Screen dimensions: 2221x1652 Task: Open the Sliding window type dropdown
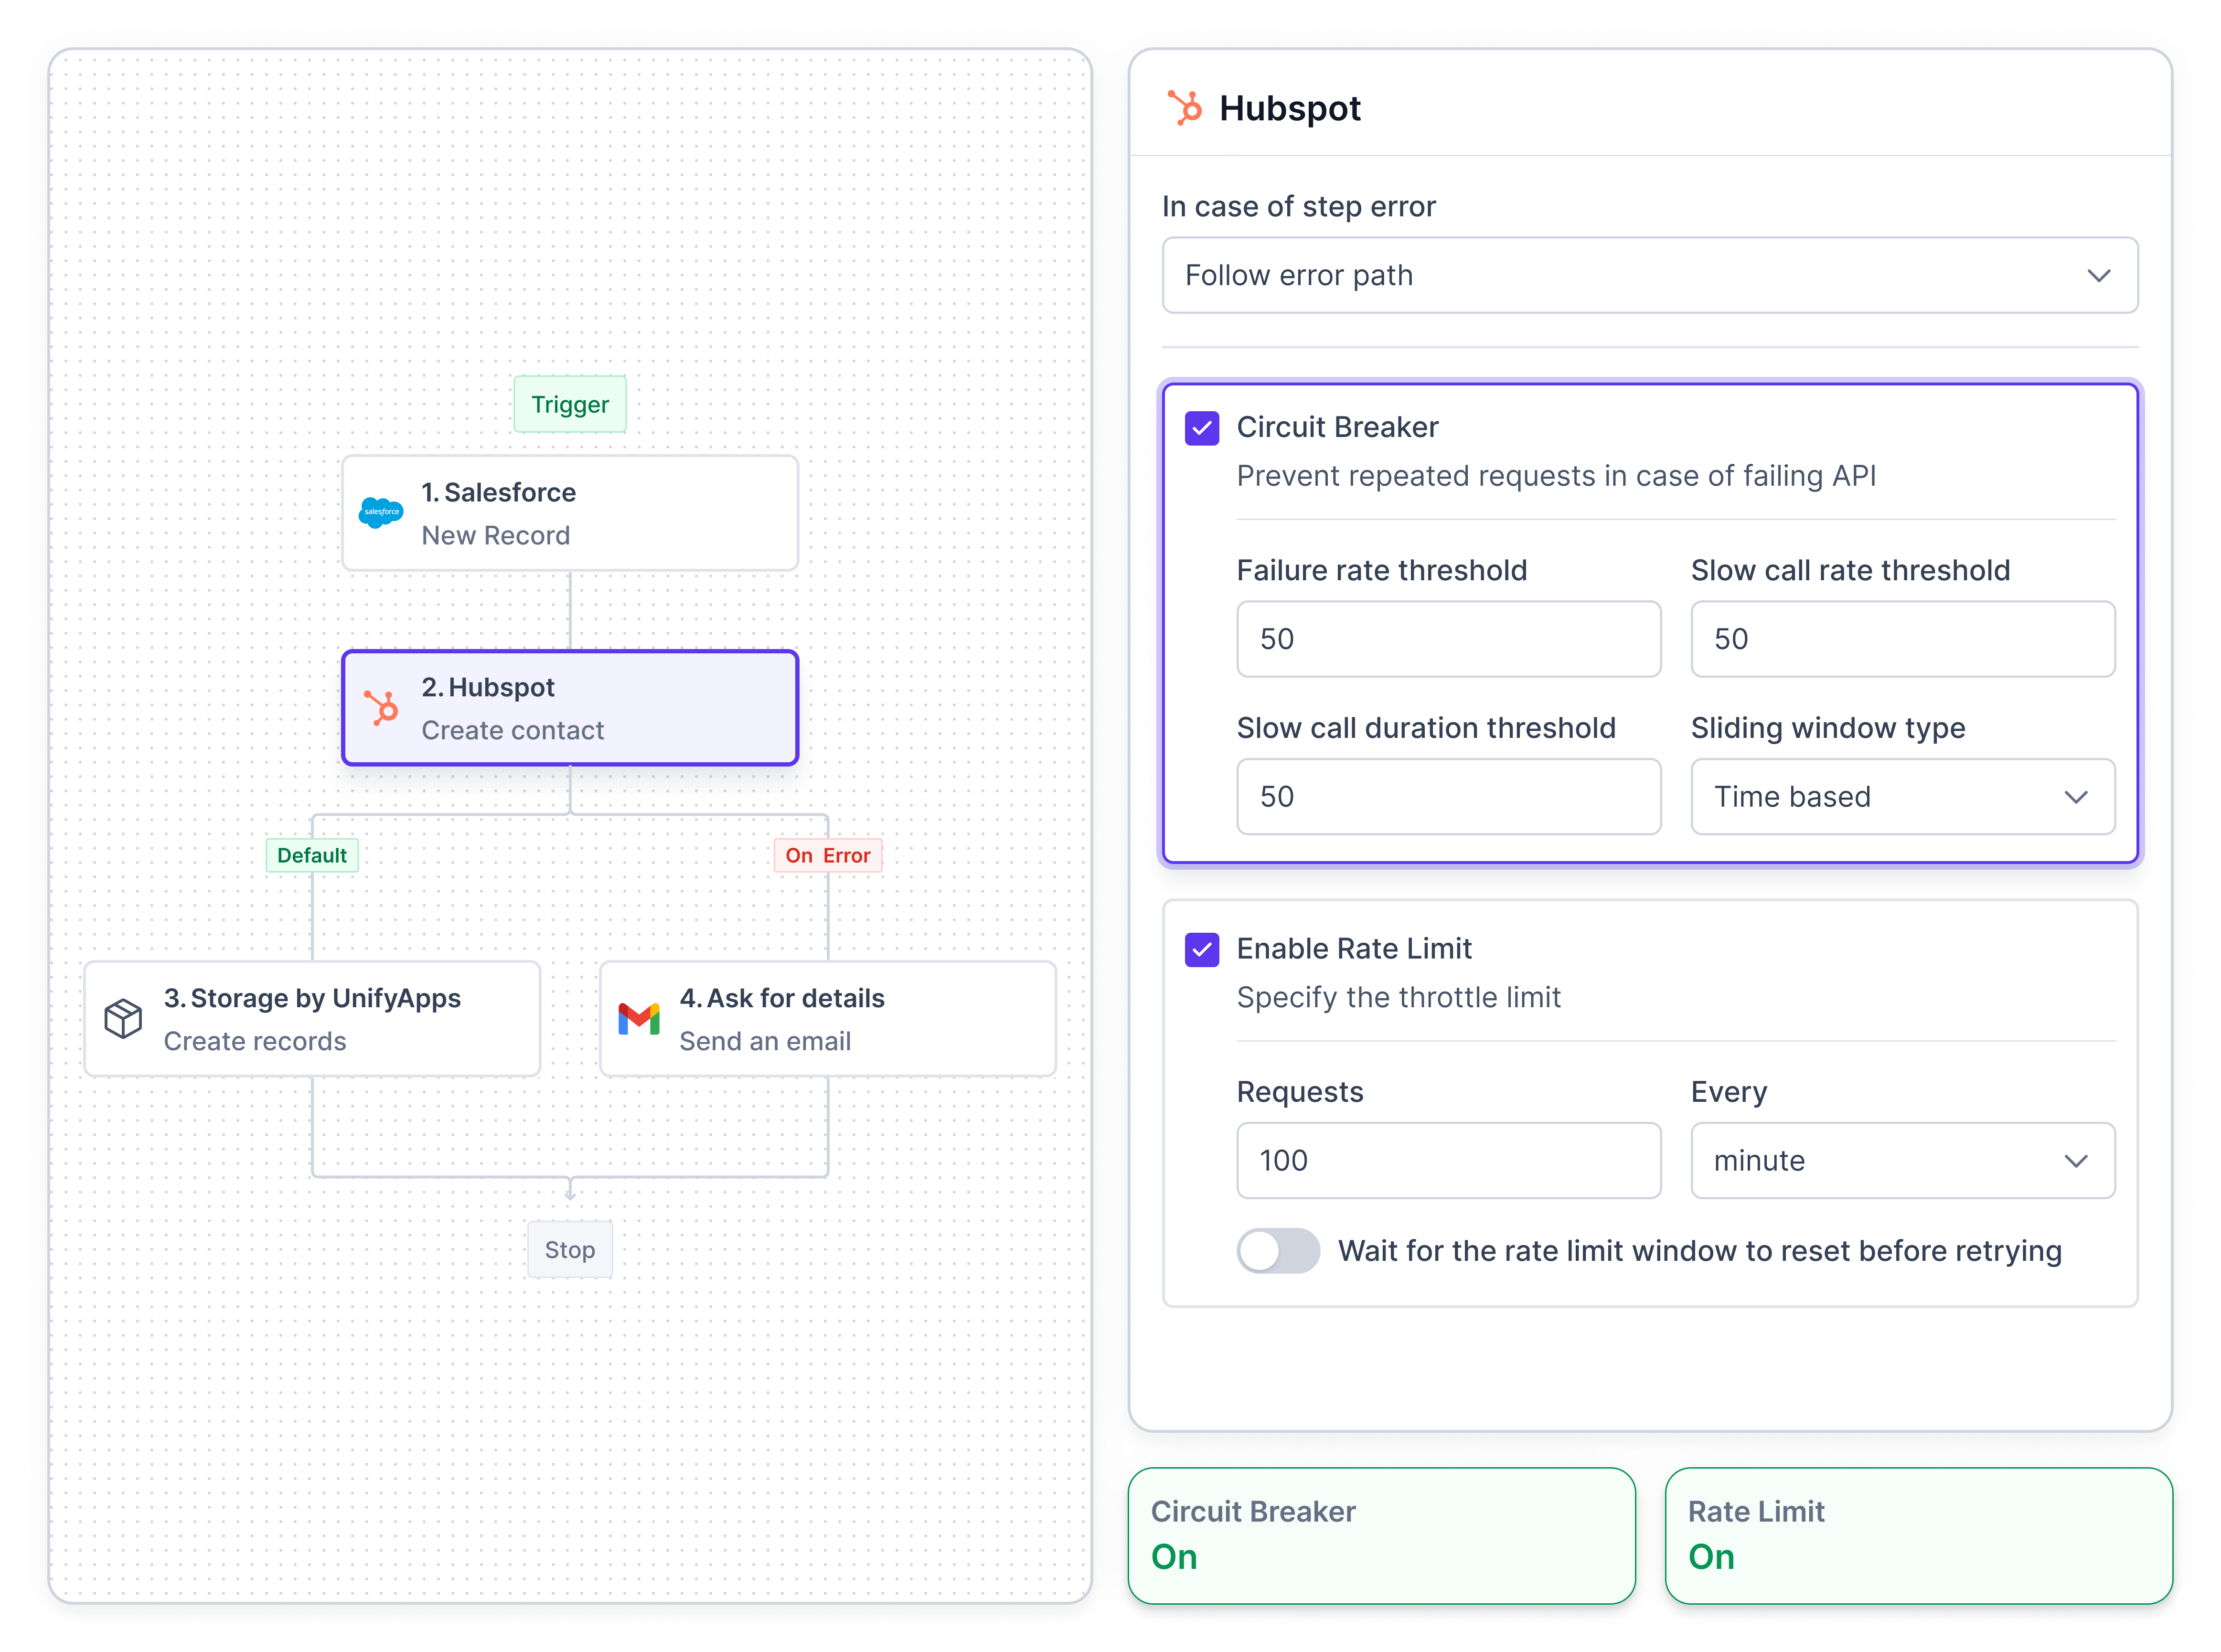[x=1902, y=797]
